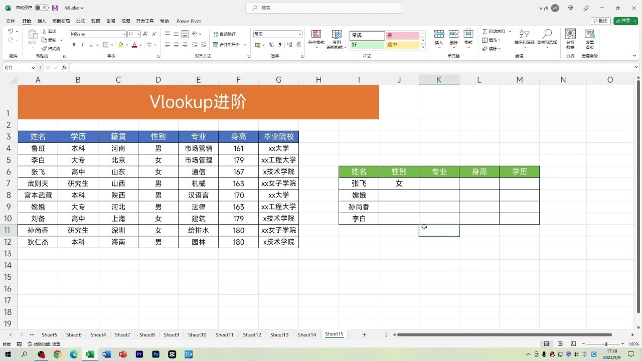Select the Sheet13 worksheet tab

279,334
